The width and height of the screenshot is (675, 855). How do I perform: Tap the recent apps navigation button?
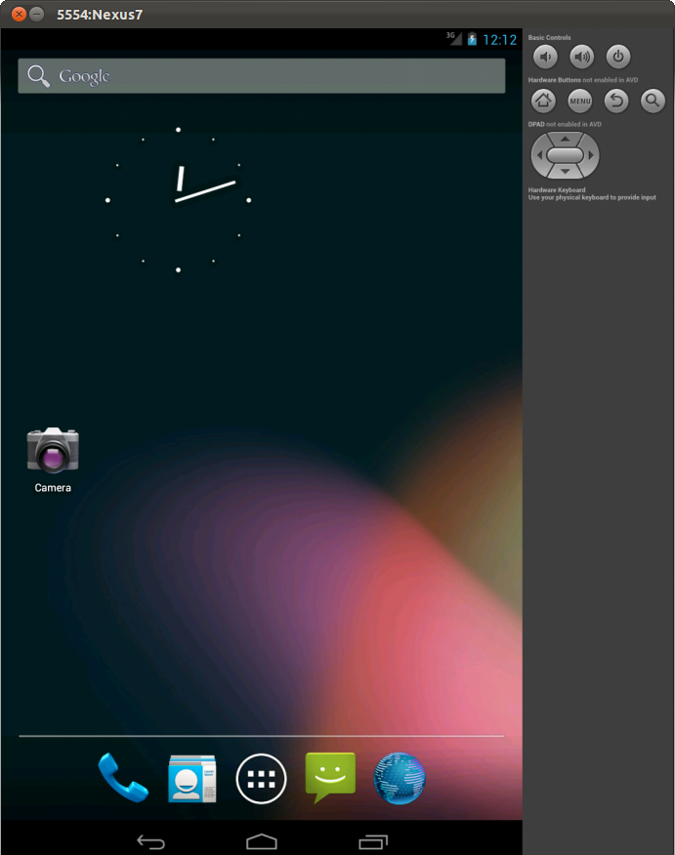click(373, 842)
